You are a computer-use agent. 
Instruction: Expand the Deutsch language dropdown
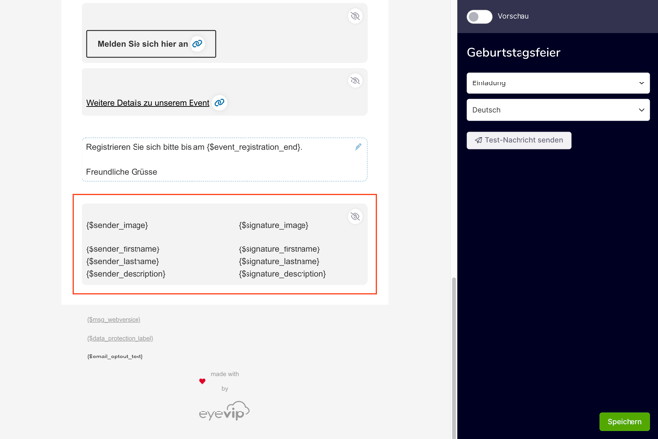point(558,110)
